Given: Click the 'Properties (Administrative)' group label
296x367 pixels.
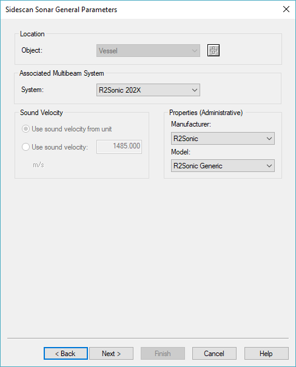Looking at the screenshot, I should tap(206, 113).
